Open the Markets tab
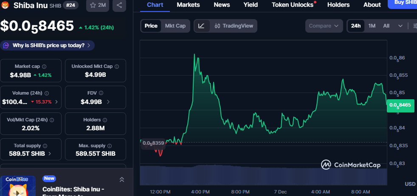 click(x=189, y=5)
